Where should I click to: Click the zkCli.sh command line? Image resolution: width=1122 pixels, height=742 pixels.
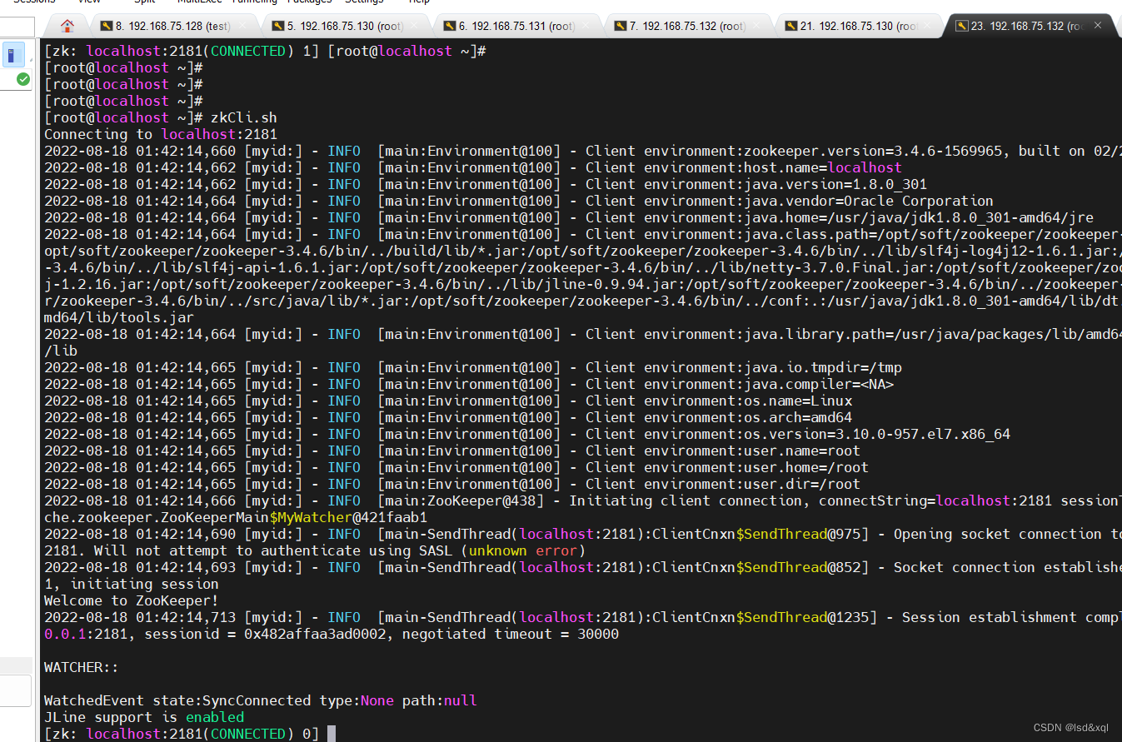[x=161, y=117]
